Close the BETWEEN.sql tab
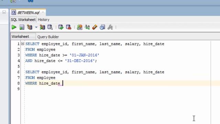This screenshot has width=220, height=124. click(43, 12)
